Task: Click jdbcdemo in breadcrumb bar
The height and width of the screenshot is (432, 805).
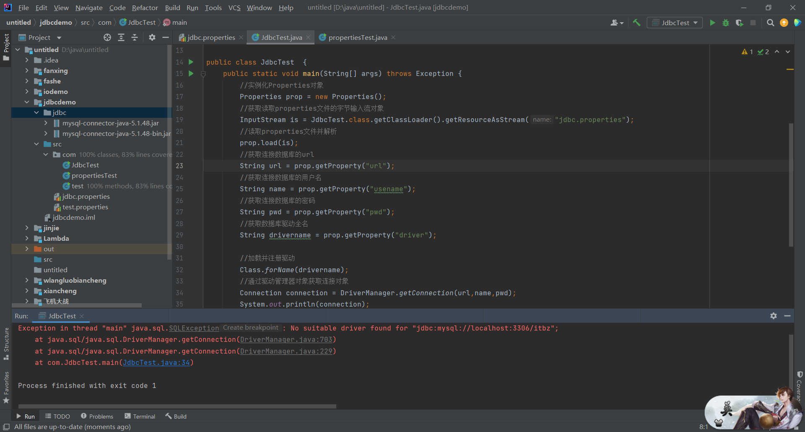Action: point(56,22)
